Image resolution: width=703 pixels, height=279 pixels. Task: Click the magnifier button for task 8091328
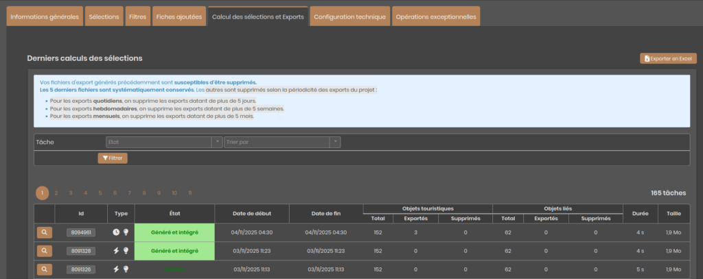click(44, 251)
